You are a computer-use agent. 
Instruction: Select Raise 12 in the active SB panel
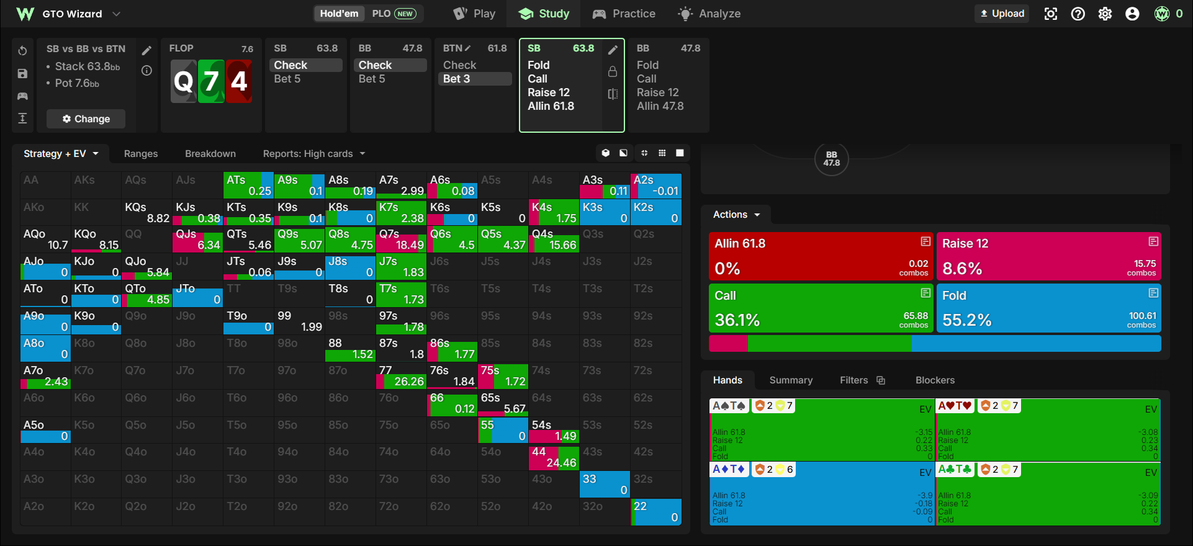(x=549, y=92)
